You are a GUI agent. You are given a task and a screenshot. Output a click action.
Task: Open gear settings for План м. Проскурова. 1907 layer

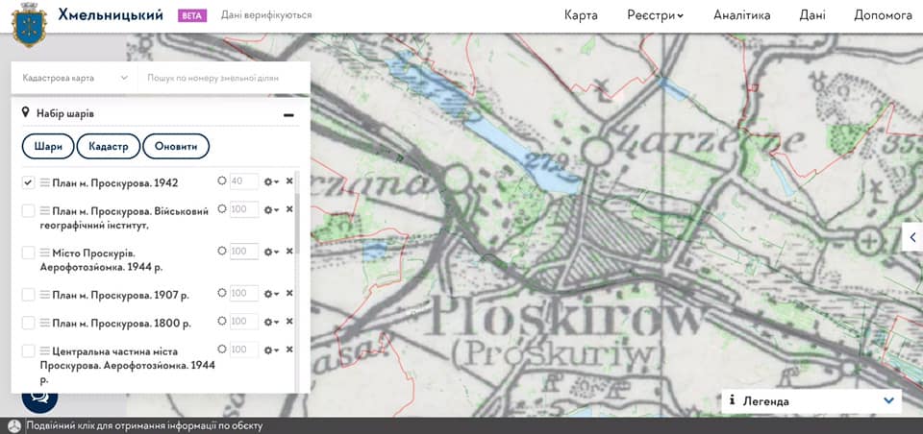click(x=271, y=294)
